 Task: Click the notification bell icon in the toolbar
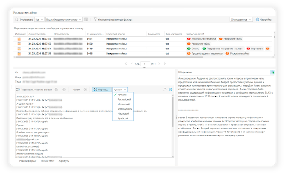pos(17,19)
